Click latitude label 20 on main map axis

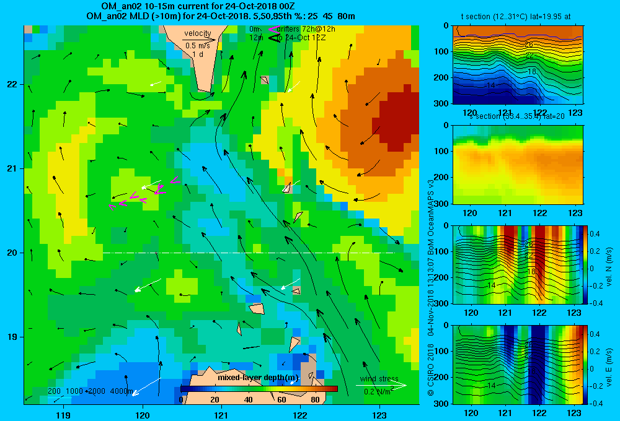[x=12, y=253]
